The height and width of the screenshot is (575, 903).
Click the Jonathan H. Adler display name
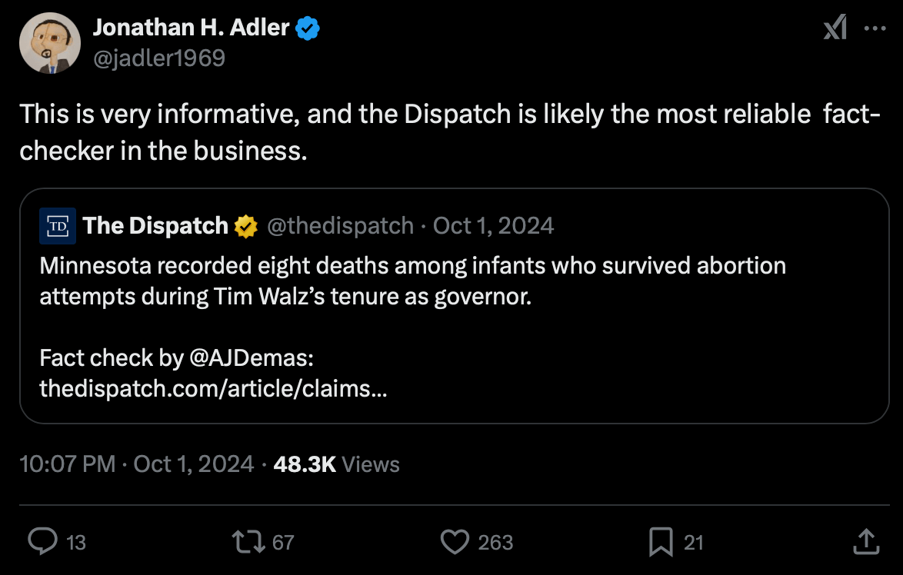pos(191,28)
